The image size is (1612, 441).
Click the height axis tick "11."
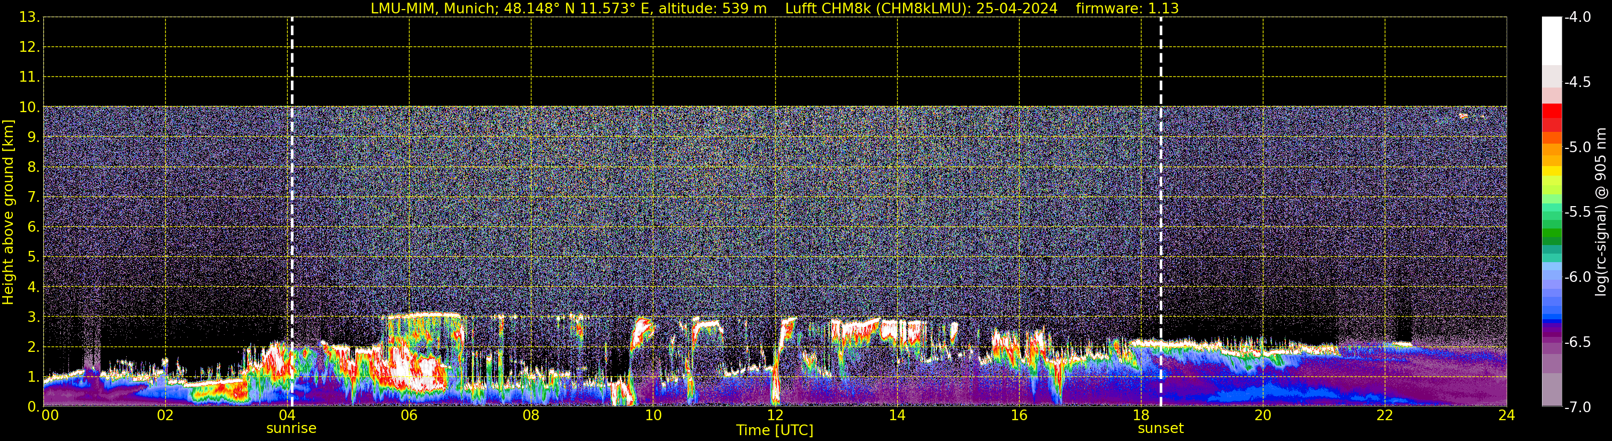pos(29,77)
